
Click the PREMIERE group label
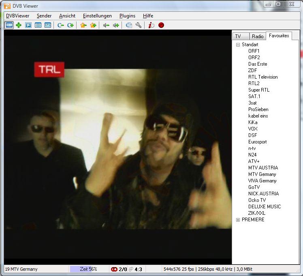coord(253,220)
